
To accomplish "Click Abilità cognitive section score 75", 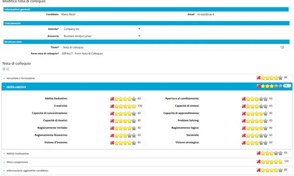I will tap(287, 86).
